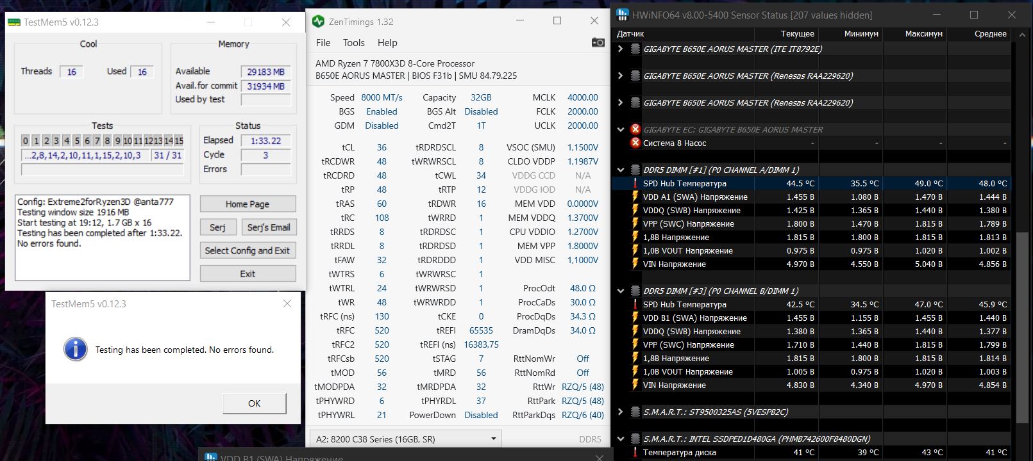Click the chip icon beside GIGABYTE ITE IT8792E
Image resolution: width=1033 pixels, height=461 pixels.
635,49
